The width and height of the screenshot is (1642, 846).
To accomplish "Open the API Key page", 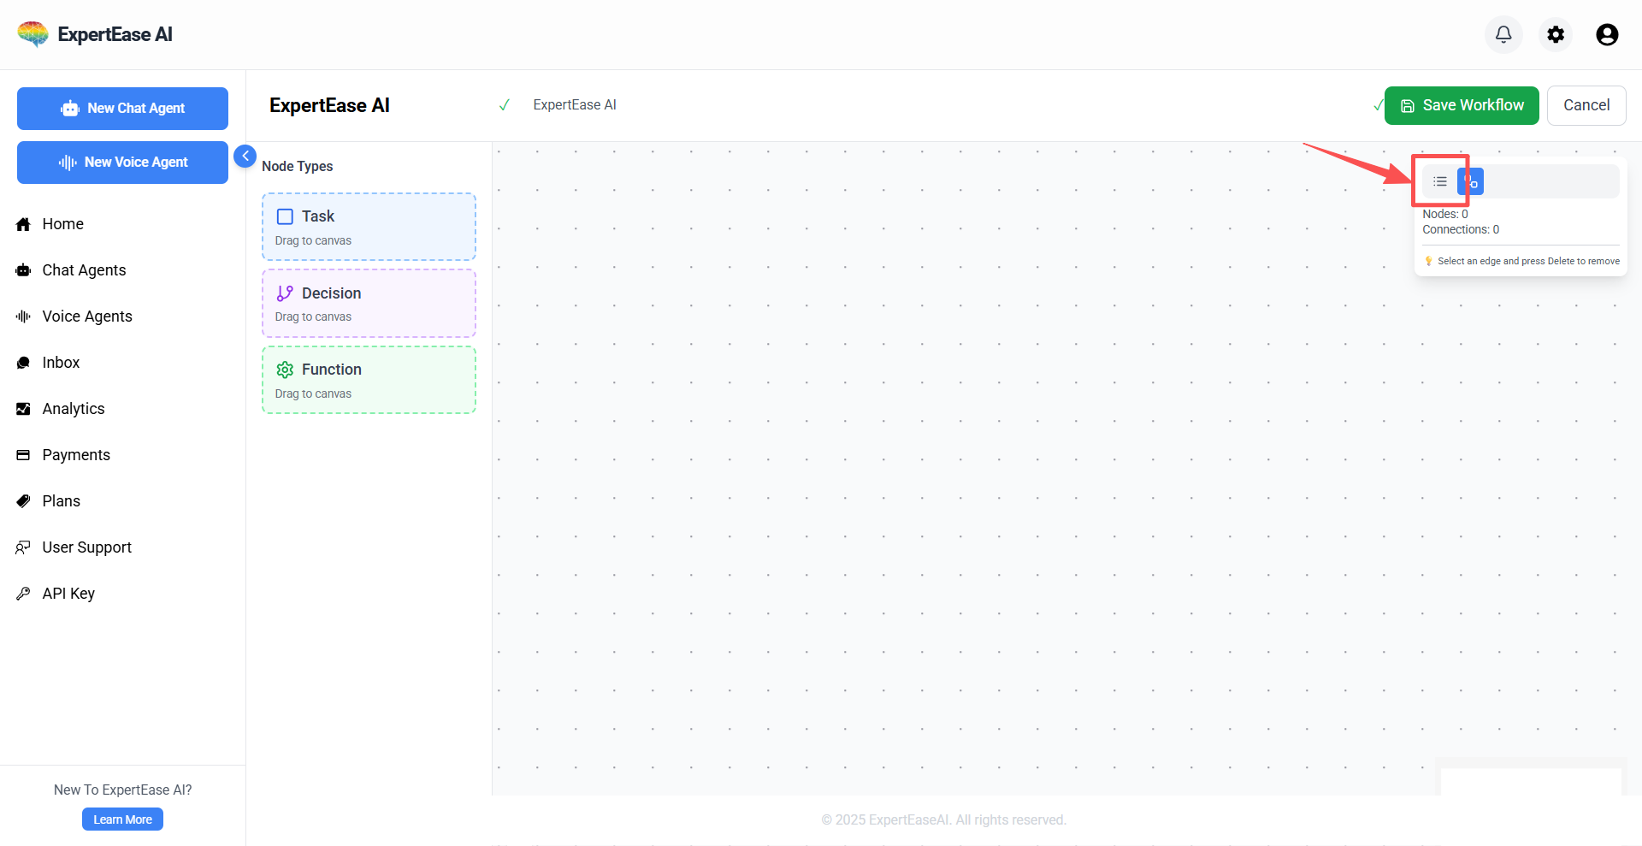I will point(68,594).
